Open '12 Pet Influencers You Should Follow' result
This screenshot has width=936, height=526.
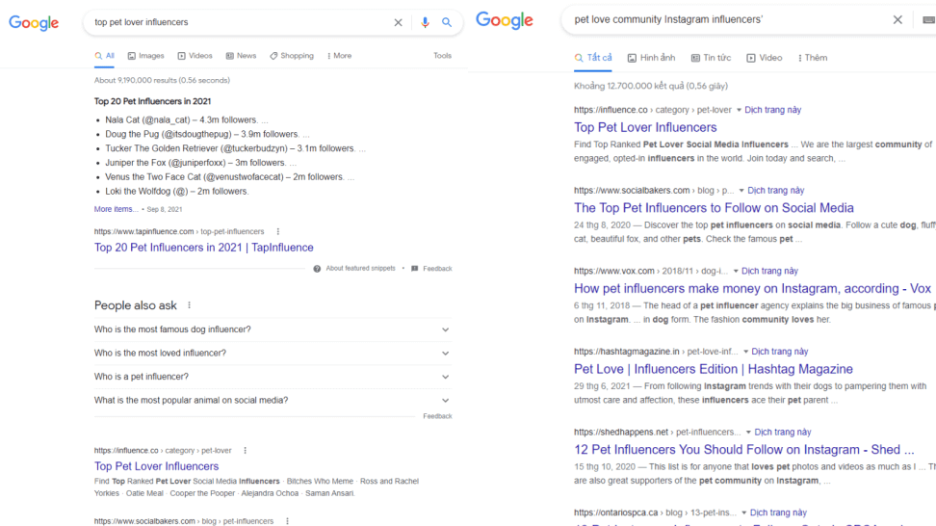pyautogui.click(x=743, y=450)
